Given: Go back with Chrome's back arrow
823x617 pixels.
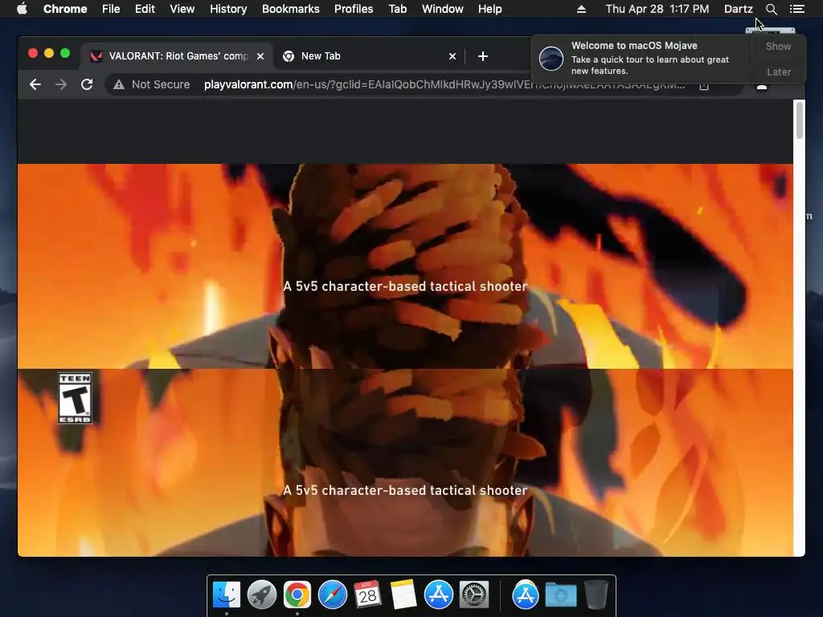Looking at the screenshot, I should coord(35,84).
